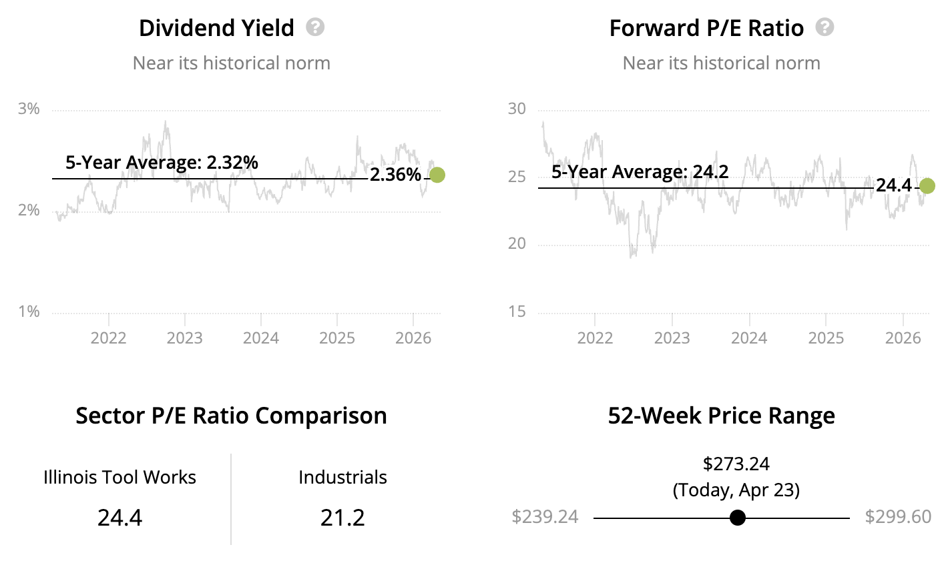Click the Illinois Tool Works company label
This screenshot has width=944, height=563.
pyautogui.click(x=120, y=478)
